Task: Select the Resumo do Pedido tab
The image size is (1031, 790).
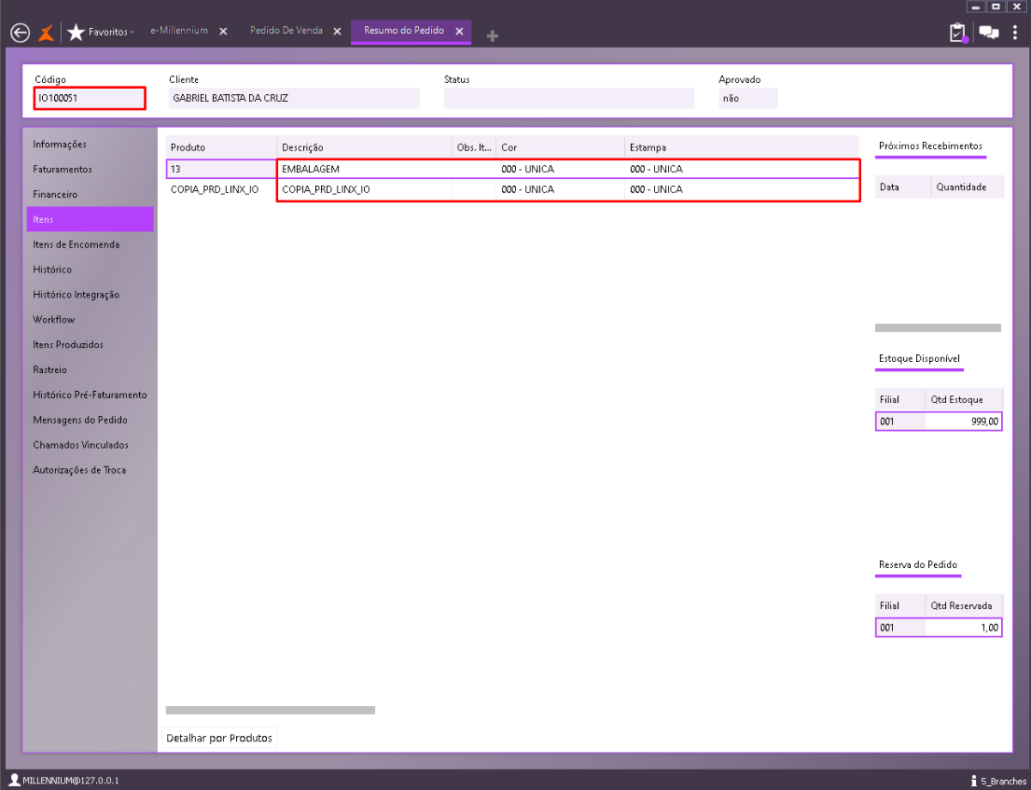Action: [404, 30]
